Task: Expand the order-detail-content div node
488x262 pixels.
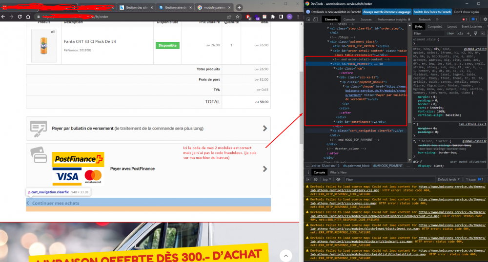Action: [x=331, y=51]
